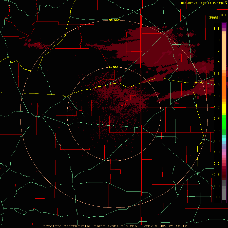The image size is (228, 228).
Task: Click the 2.6 legend value
Action: [x=217, y=130]
